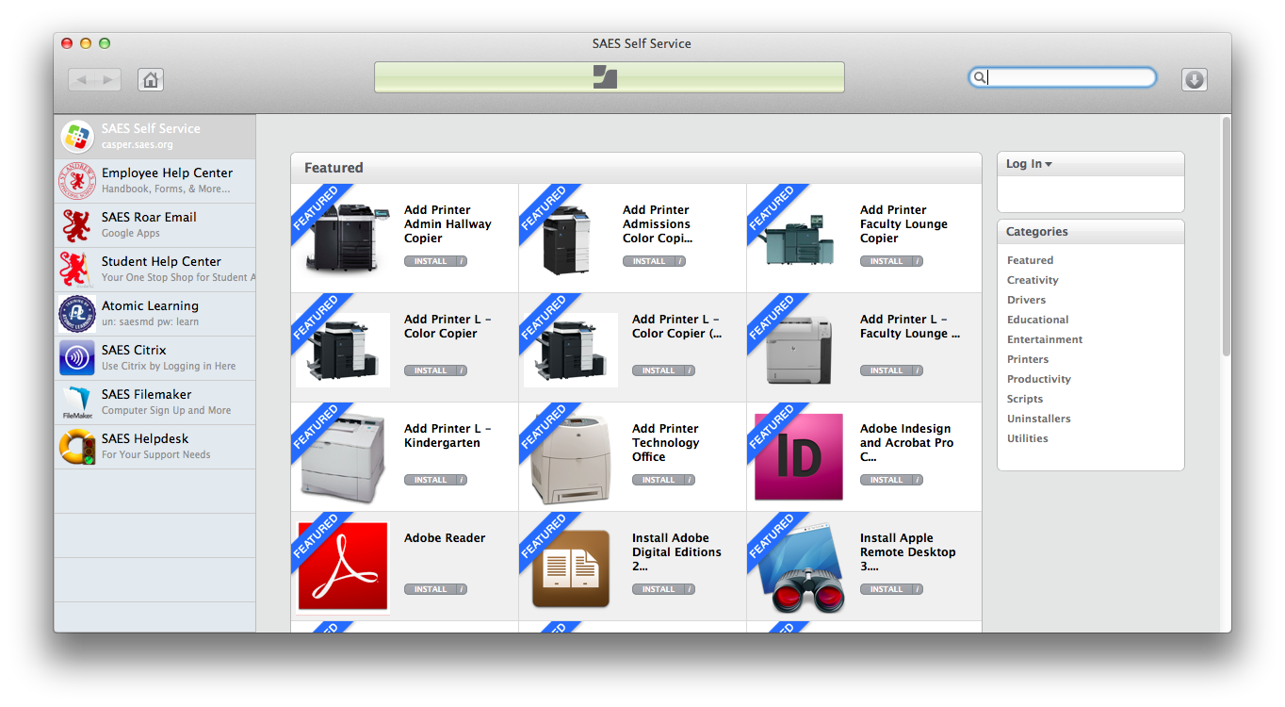Click Install Apple Remote Desktop title
1285x707 pixels.
(x=907, y=552)
